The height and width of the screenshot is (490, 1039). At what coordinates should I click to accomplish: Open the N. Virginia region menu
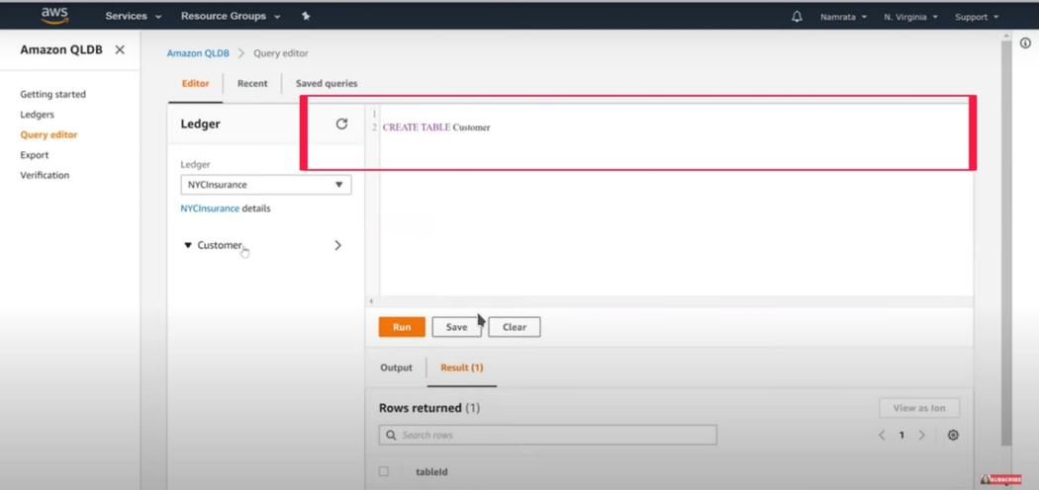(910, 17)
